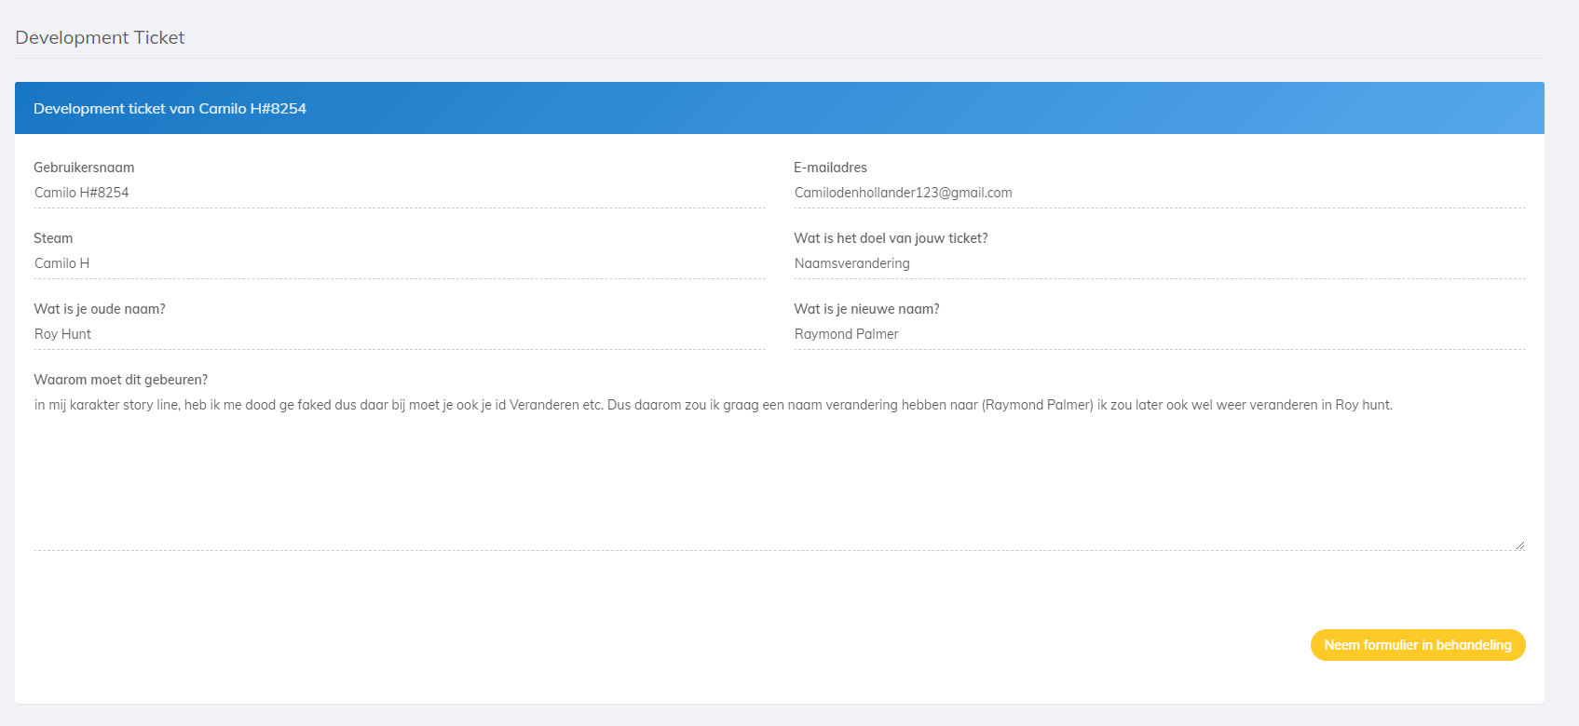Select the ticket goal field showing Naamsverandering
This screenshot has width=1579, height=726.
pyautogui.click(x=1158, y=263)
